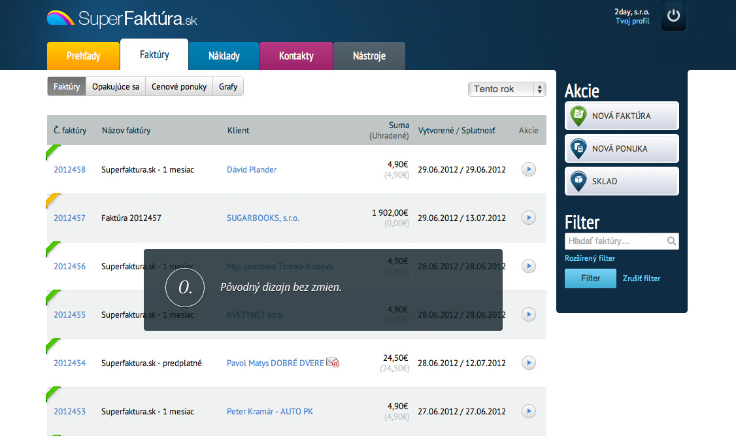
Task: Click the Suma (Uhradené) column header
Action: pyautogui.click(x=389, y=131)
